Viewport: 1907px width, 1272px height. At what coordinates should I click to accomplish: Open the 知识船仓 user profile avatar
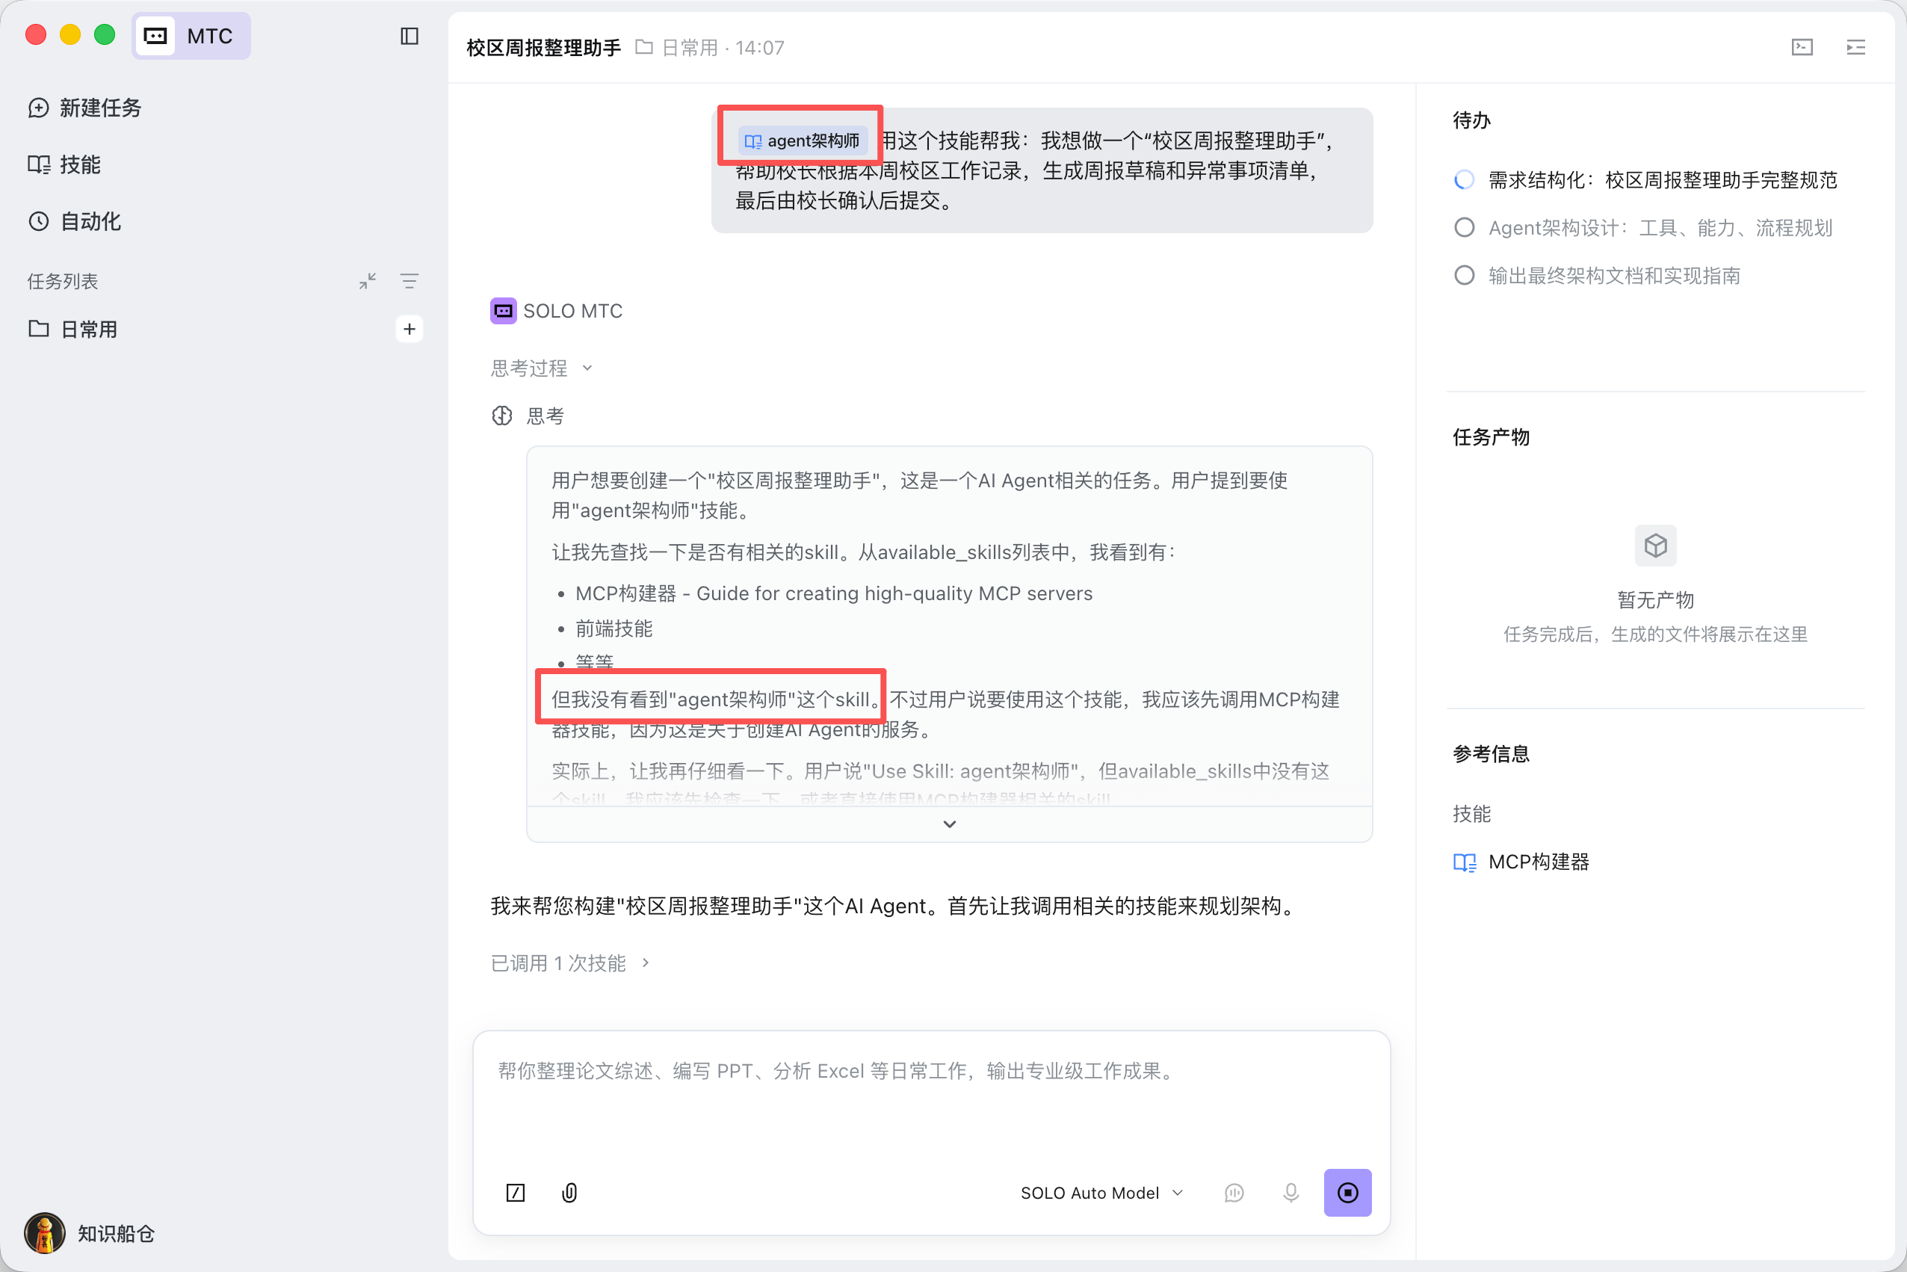pos(45,1233)
